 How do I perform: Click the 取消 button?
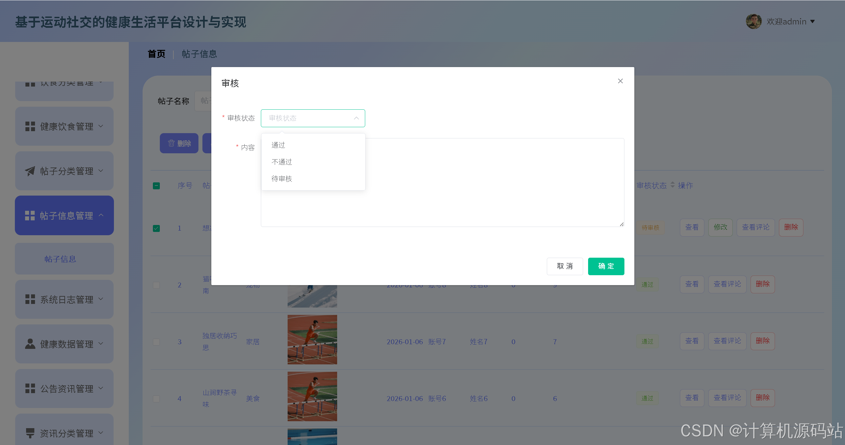(x=565, y=266)
